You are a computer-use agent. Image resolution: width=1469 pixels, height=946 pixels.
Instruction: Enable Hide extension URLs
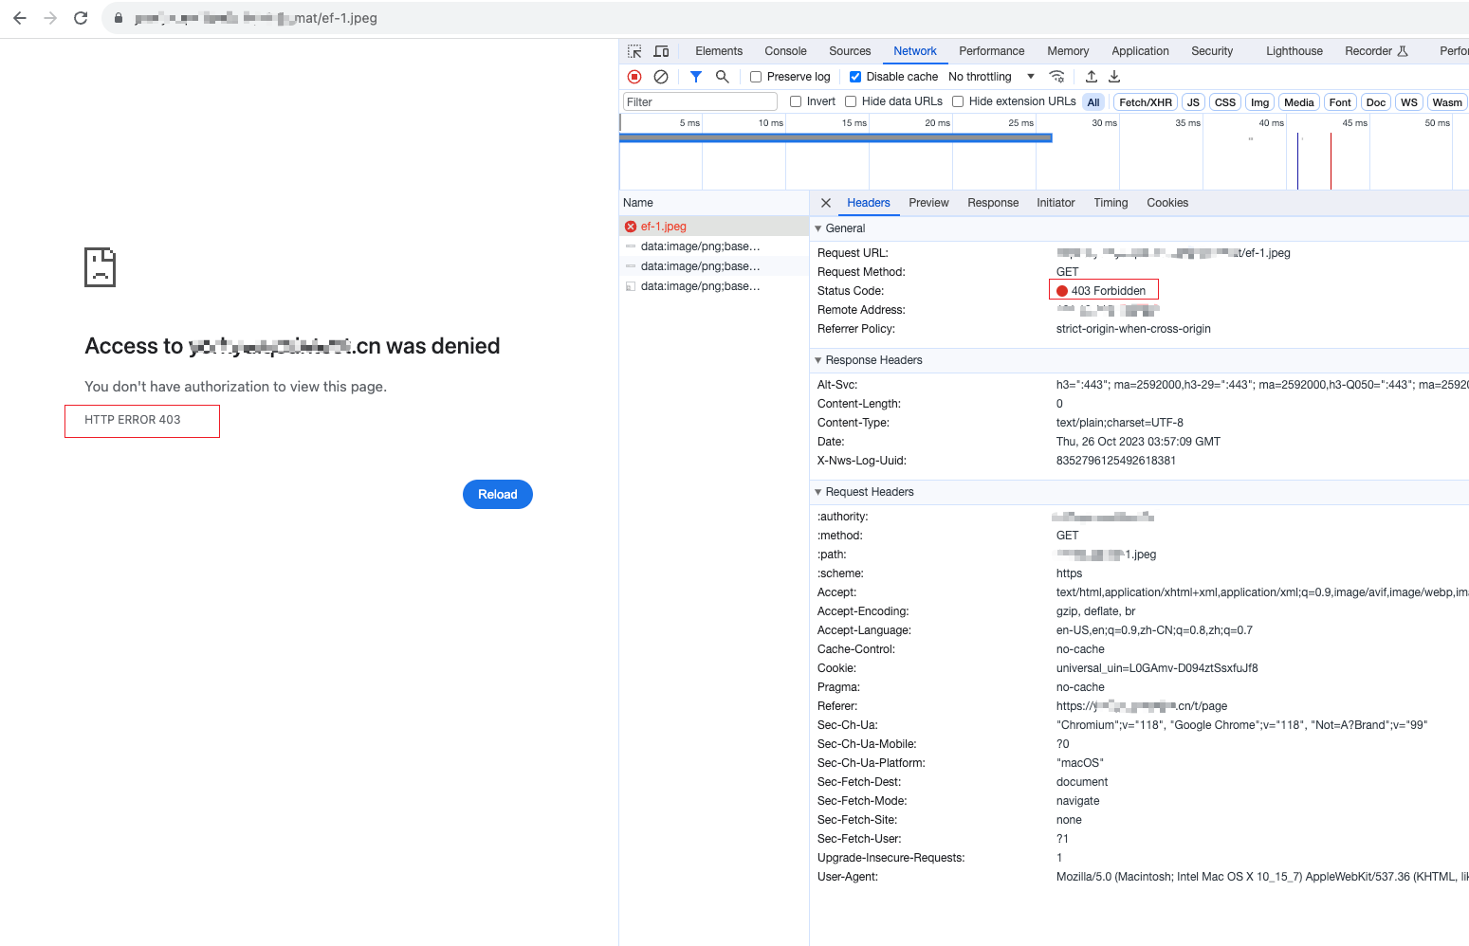(x=958, y=101)
